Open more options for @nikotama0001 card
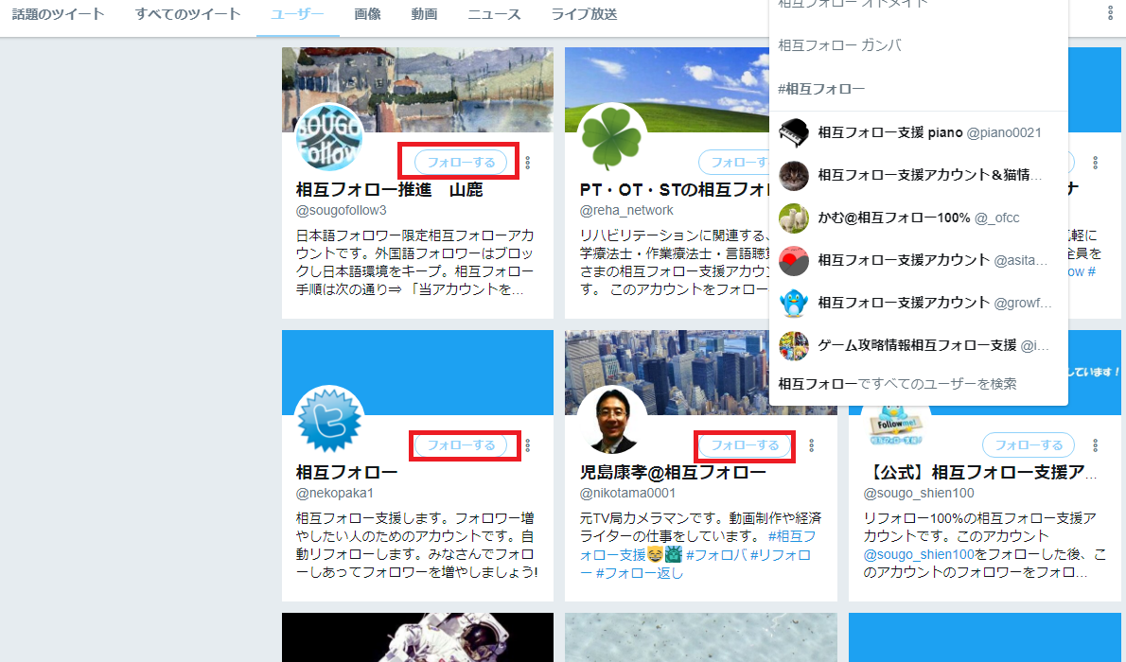The image size is (1126, 662). pos(812,445)
